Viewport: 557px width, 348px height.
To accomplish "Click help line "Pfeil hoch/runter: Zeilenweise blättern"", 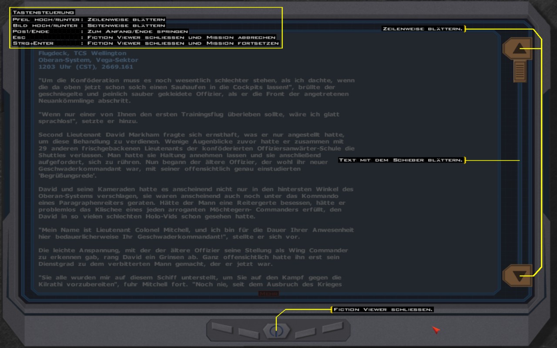I will coord(89,19).
